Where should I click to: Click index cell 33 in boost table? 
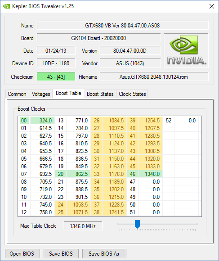pyautogui.click(x=97, y=174)
